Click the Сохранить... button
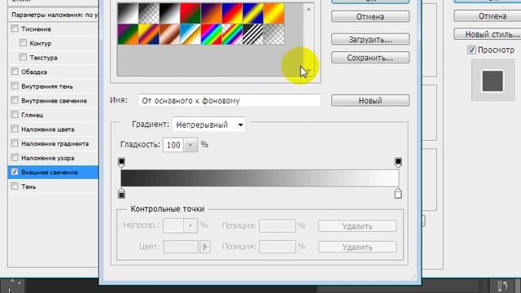This screenshot has width=521, height=293. [x=370, y=58]
